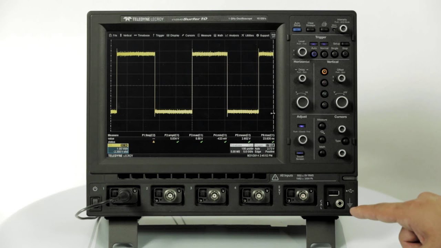Open the on-screen Measure menu
This screenshot has height=248, width=441.
pos(204,35)
